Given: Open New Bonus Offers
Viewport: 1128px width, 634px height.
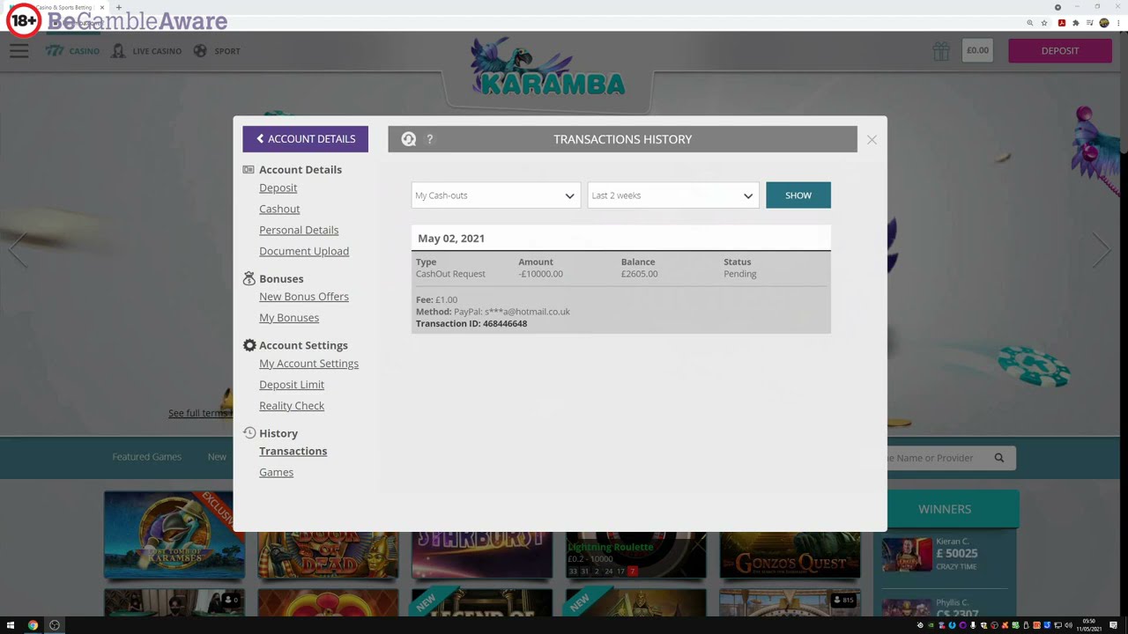Looking at the screenshot, I should click(x=304, y=297).
